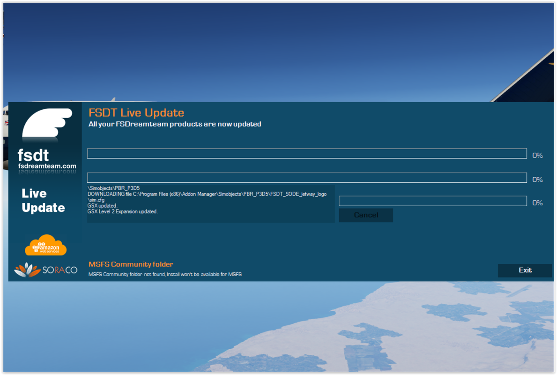
Task: Click the 0% label beside small bar
Action: 537,202
